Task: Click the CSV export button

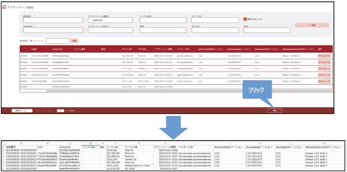Action: click(x=274, y=111)
